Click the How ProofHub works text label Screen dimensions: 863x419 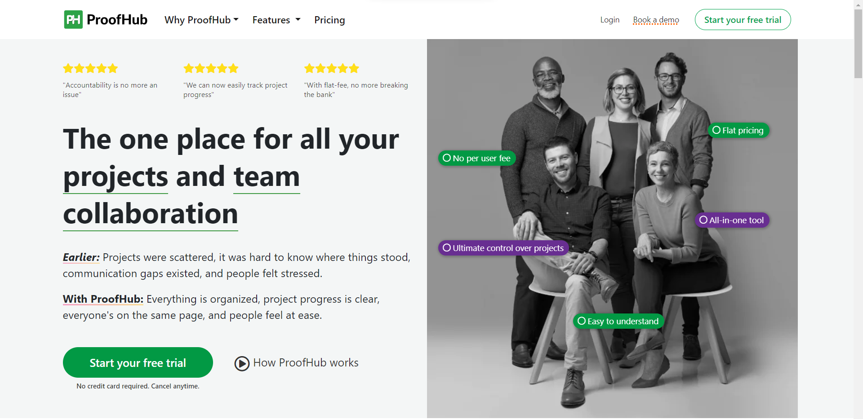[x=306, y=362]
